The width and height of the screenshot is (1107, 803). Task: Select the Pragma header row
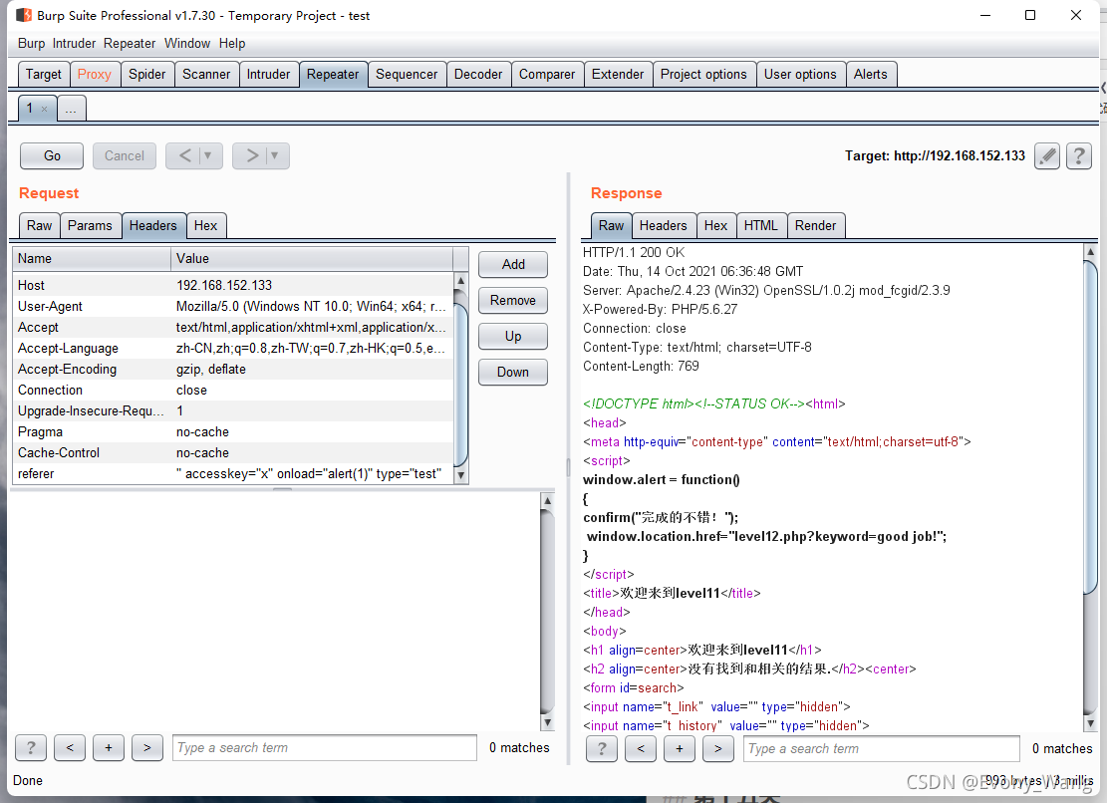point(233,431)
